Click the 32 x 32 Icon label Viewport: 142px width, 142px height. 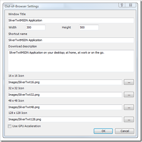pyautogui.click(x=16, y=88)
